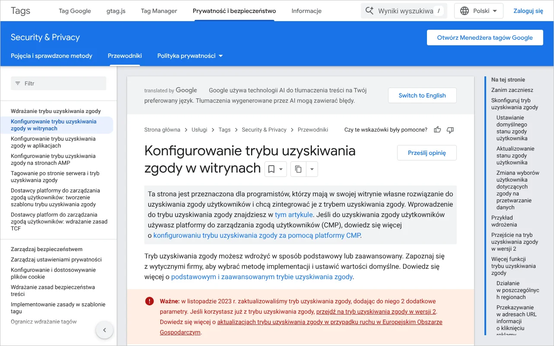Screen dimensions: 554x346
Task: Click the Zaloguj się link
Action: [528, 11]
